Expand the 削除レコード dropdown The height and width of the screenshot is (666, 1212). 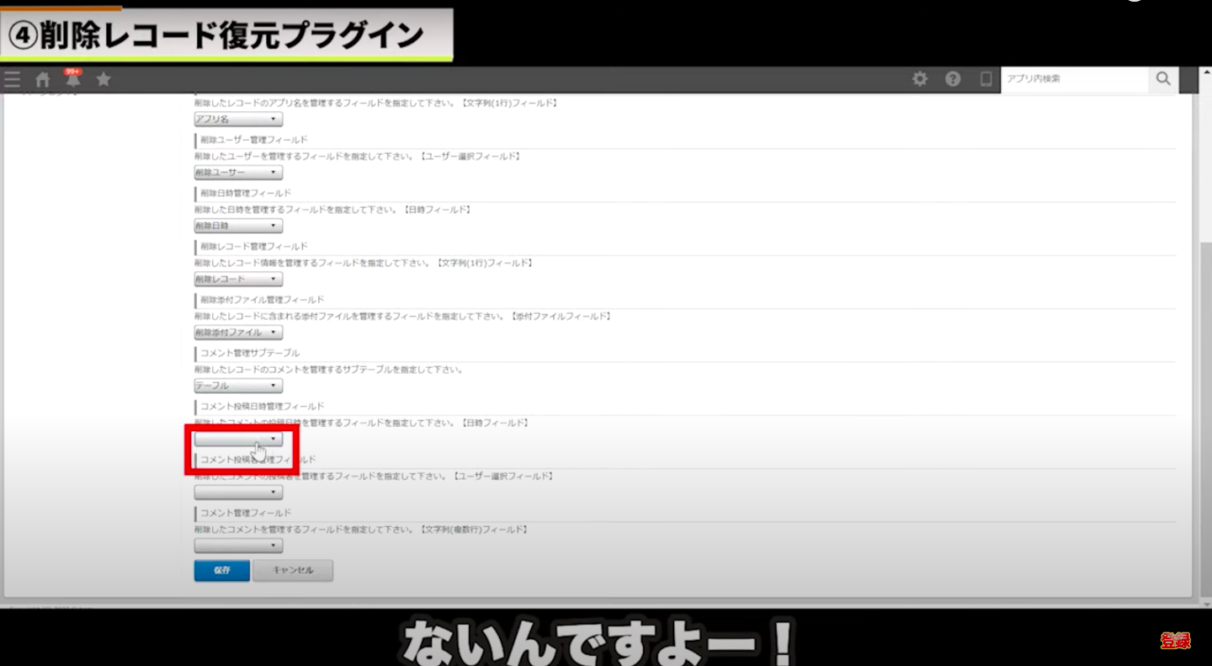238,279
